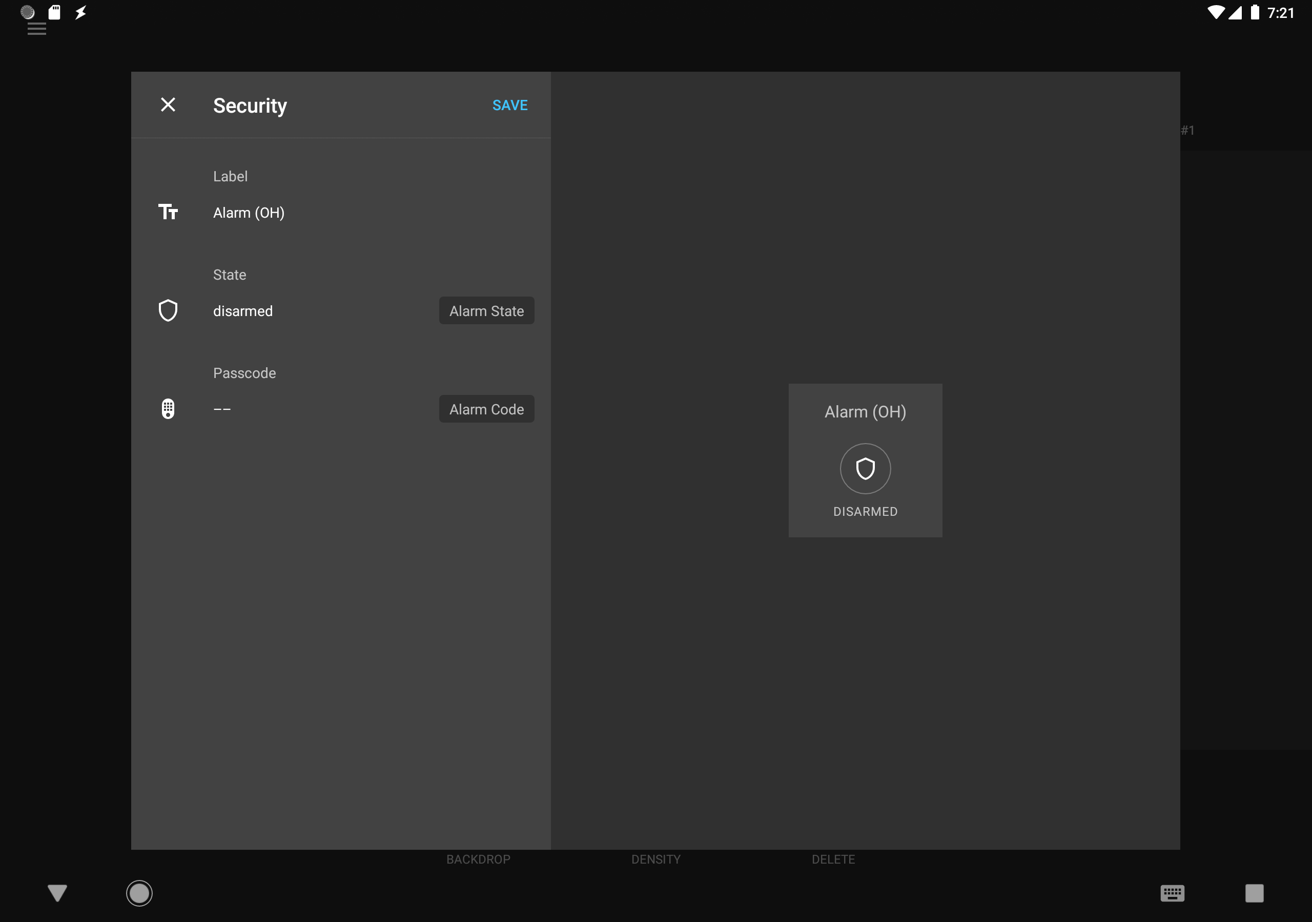Click the SAVE button
1312x922 pixels.
point(510,105)
